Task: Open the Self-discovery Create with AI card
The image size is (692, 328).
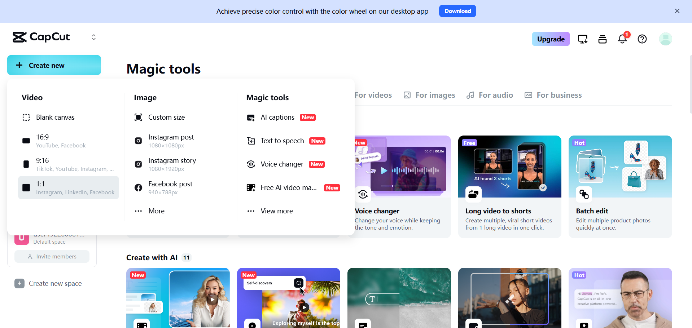Action: tap(289, 298)
